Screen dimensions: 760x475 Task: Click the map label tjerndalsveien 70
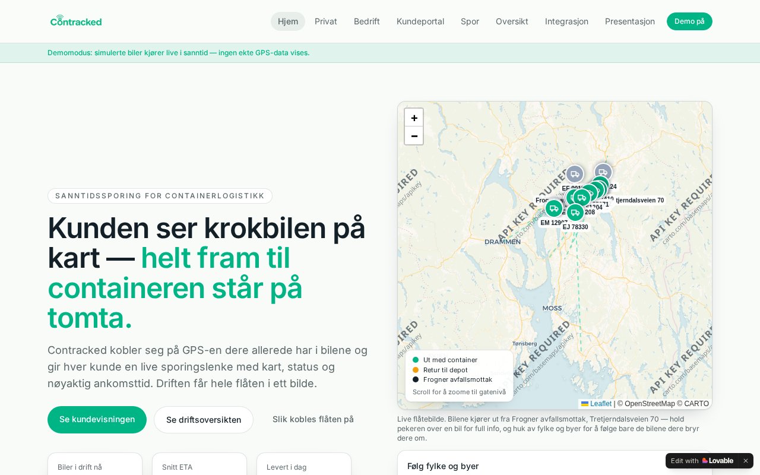point(639,201)
